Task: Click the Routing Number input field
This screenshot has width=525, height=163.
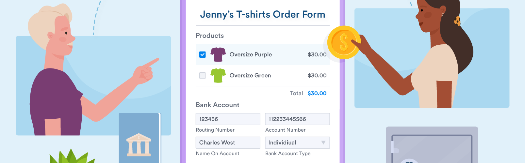Action: point(228,119)
